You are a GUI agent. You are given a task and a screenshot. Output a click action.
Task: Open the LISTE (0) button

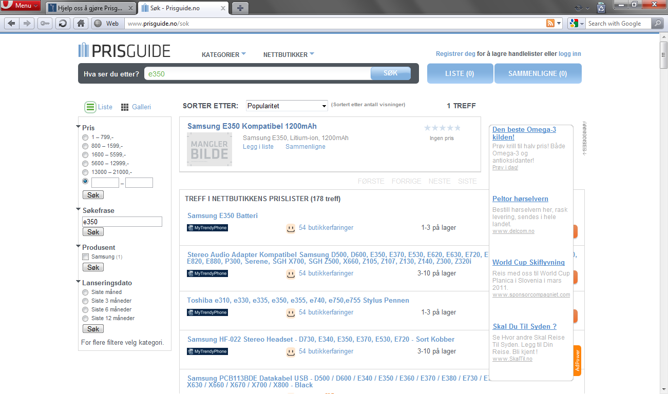[460, 73]
